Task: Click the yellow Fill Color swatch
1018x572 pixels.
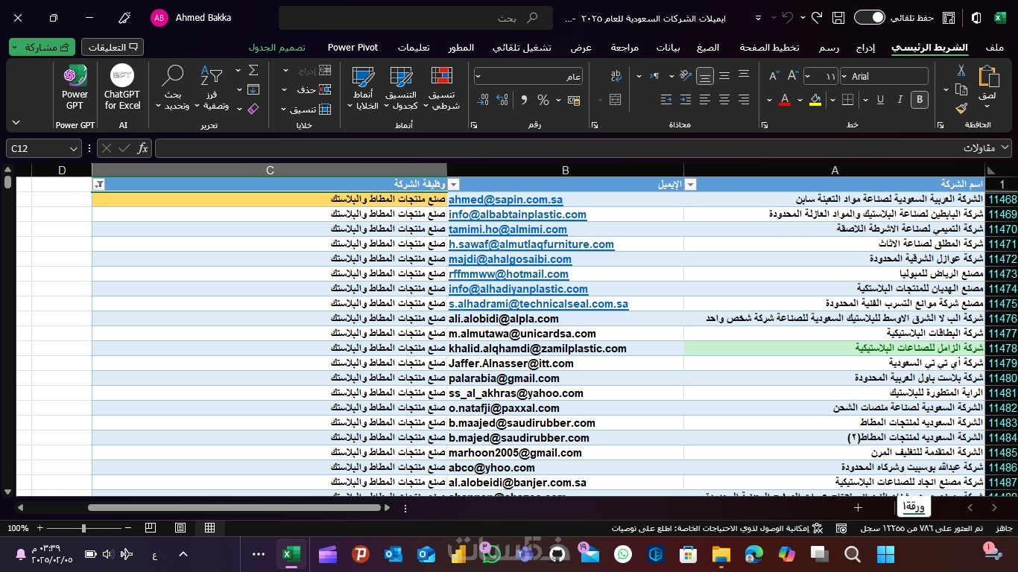Action: point(815,100)
